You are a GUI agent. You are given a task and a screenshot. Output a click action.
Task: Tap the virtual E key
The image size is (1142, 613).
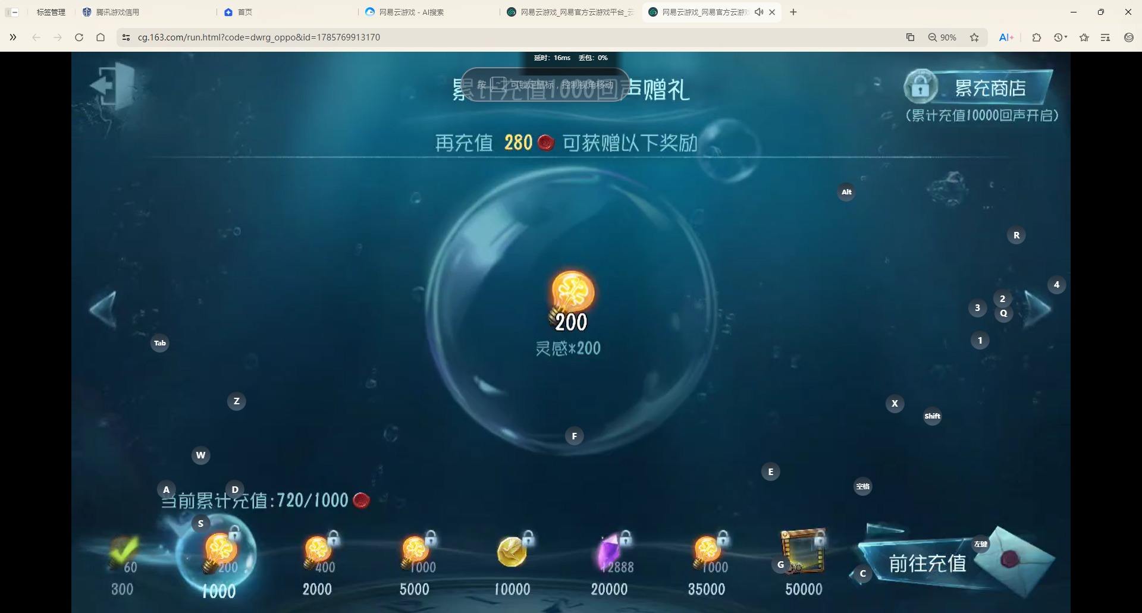click(771, 472)
